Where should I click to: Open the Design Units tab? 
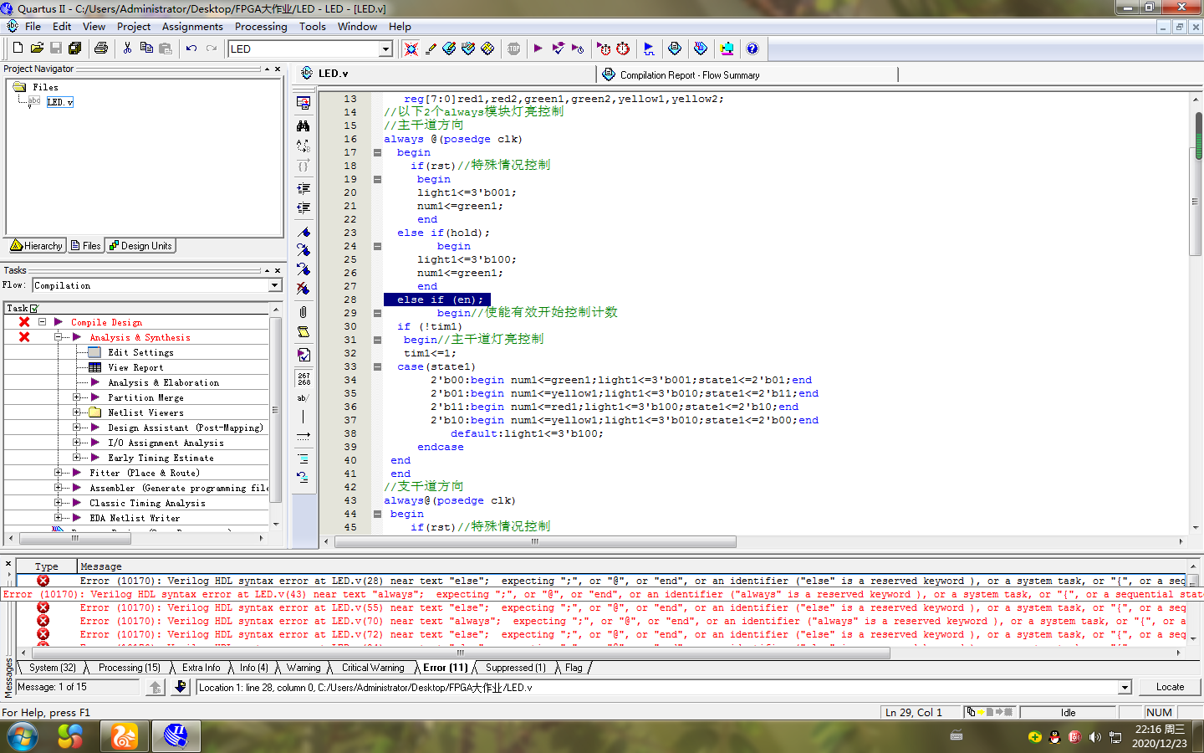point(140,246)
